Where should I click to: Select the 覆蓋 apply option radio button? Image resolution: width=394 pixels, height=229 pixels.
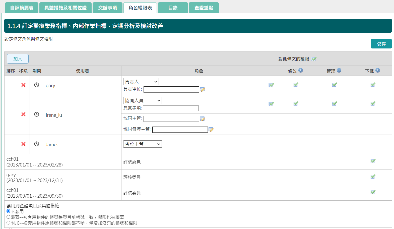pyautogui.click(x=9, y=217)
